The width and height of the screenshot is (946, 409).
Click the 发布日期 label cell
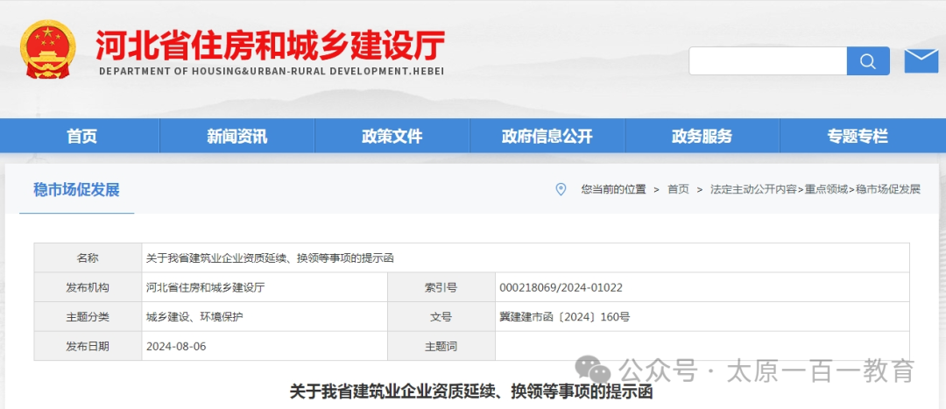88,346
